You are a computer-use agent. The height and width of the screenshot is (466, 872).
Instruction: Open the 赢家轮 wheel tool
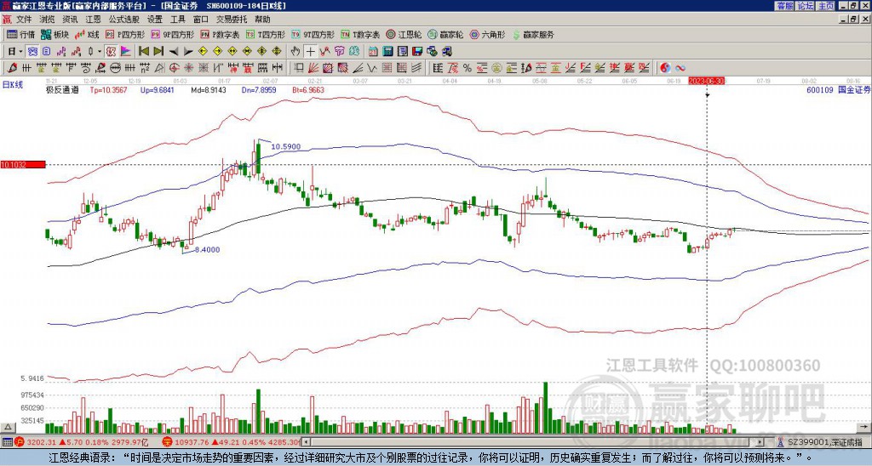coord(445,34)
